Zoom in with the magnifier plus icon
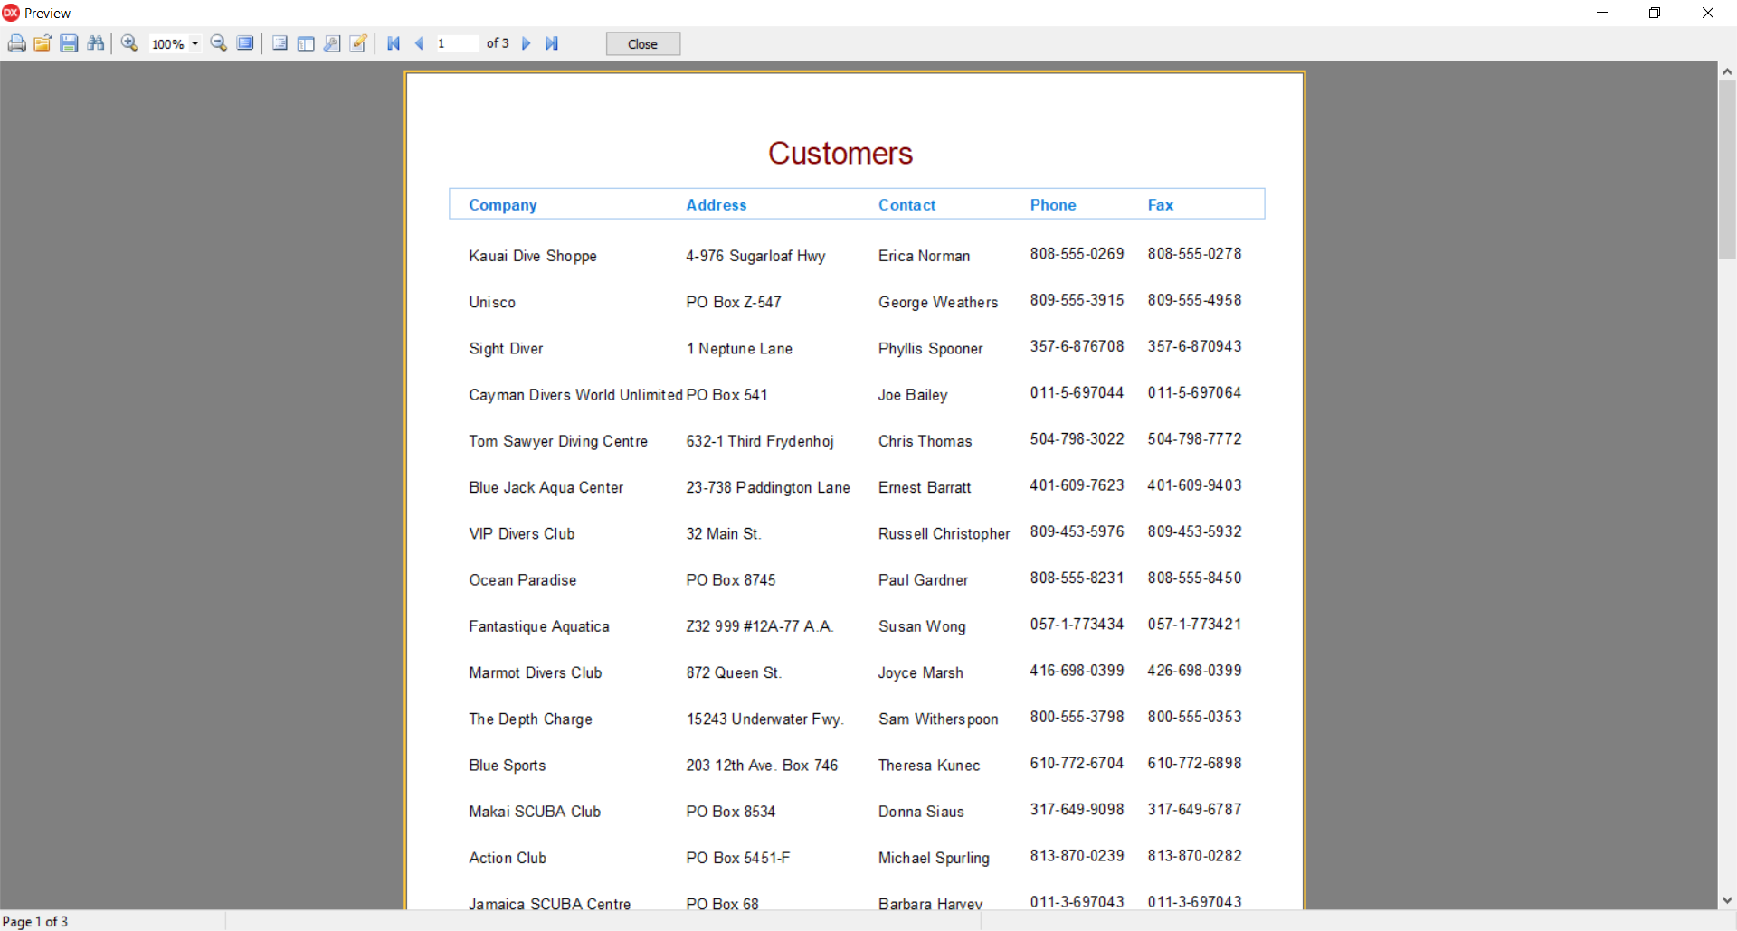The width and height of the screenshot is (1737, 931). (129, 43)
